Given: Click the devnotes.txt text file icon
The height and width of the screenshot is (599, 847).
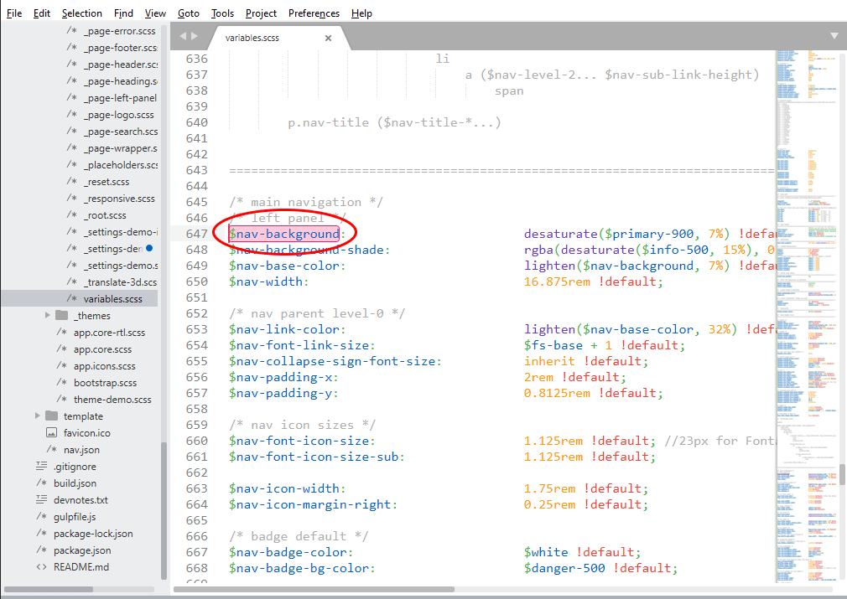Looking at the screenshot, I should pos(41,500).
